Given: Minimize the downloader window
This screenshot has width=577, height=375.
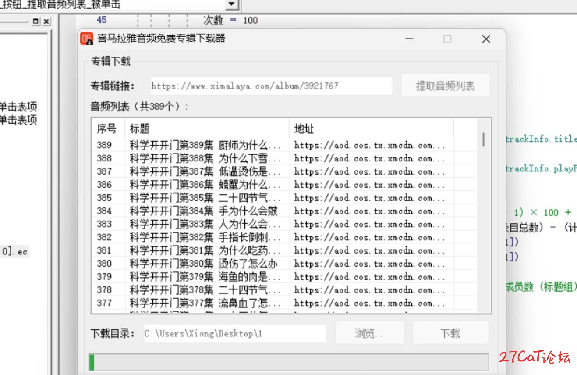Looking at the screenshot, I should [409, 39].
